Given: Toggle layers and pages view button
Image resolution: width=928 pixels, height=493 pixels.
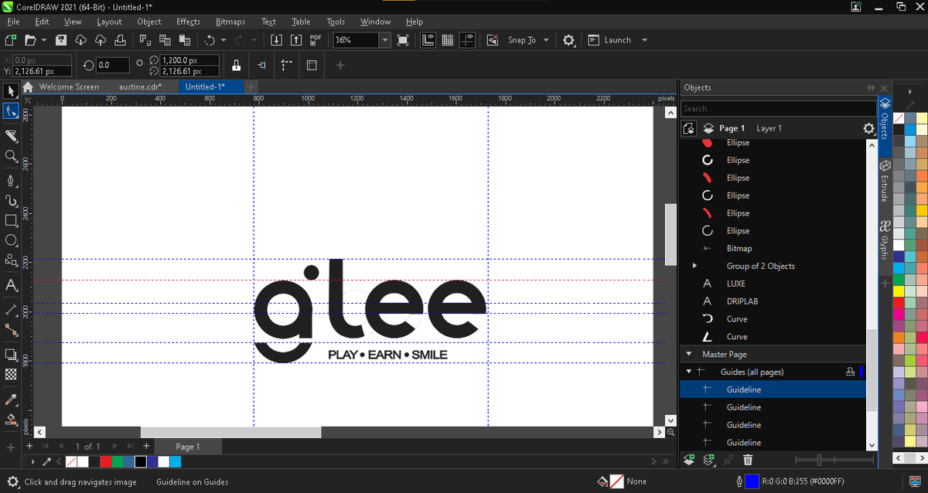Looking at the screenshot, I should (x=690, y=129).
